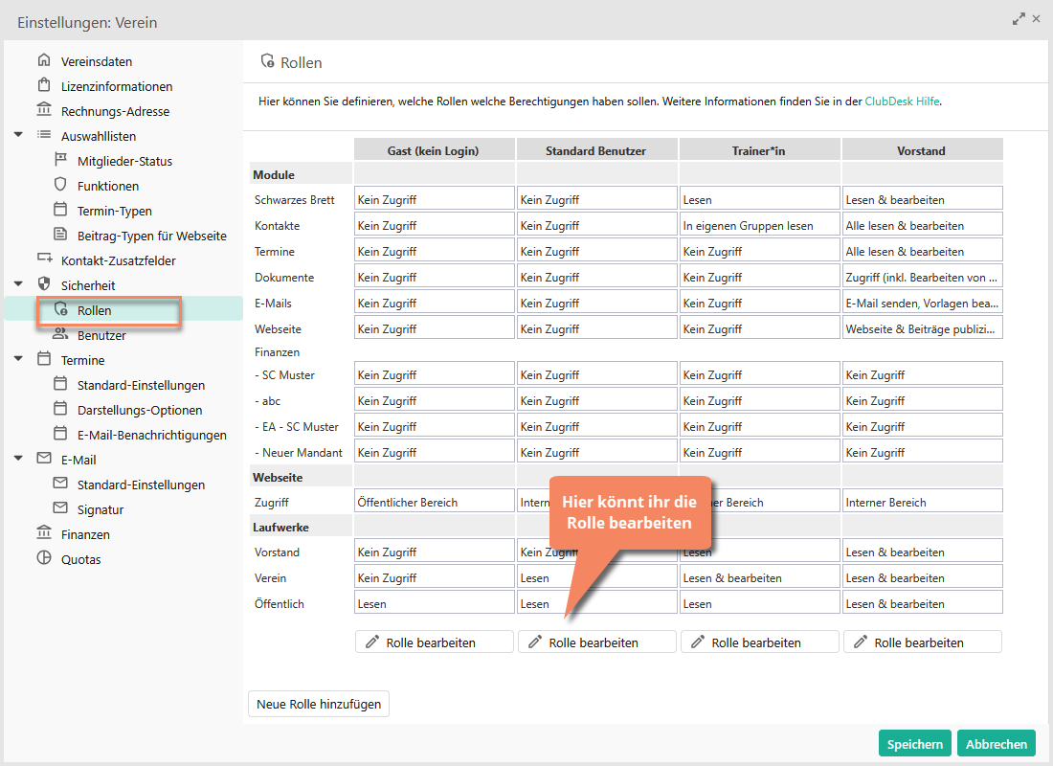Click the expand dialog arrows icon

pyautogui.click(x=1019, y=19)
